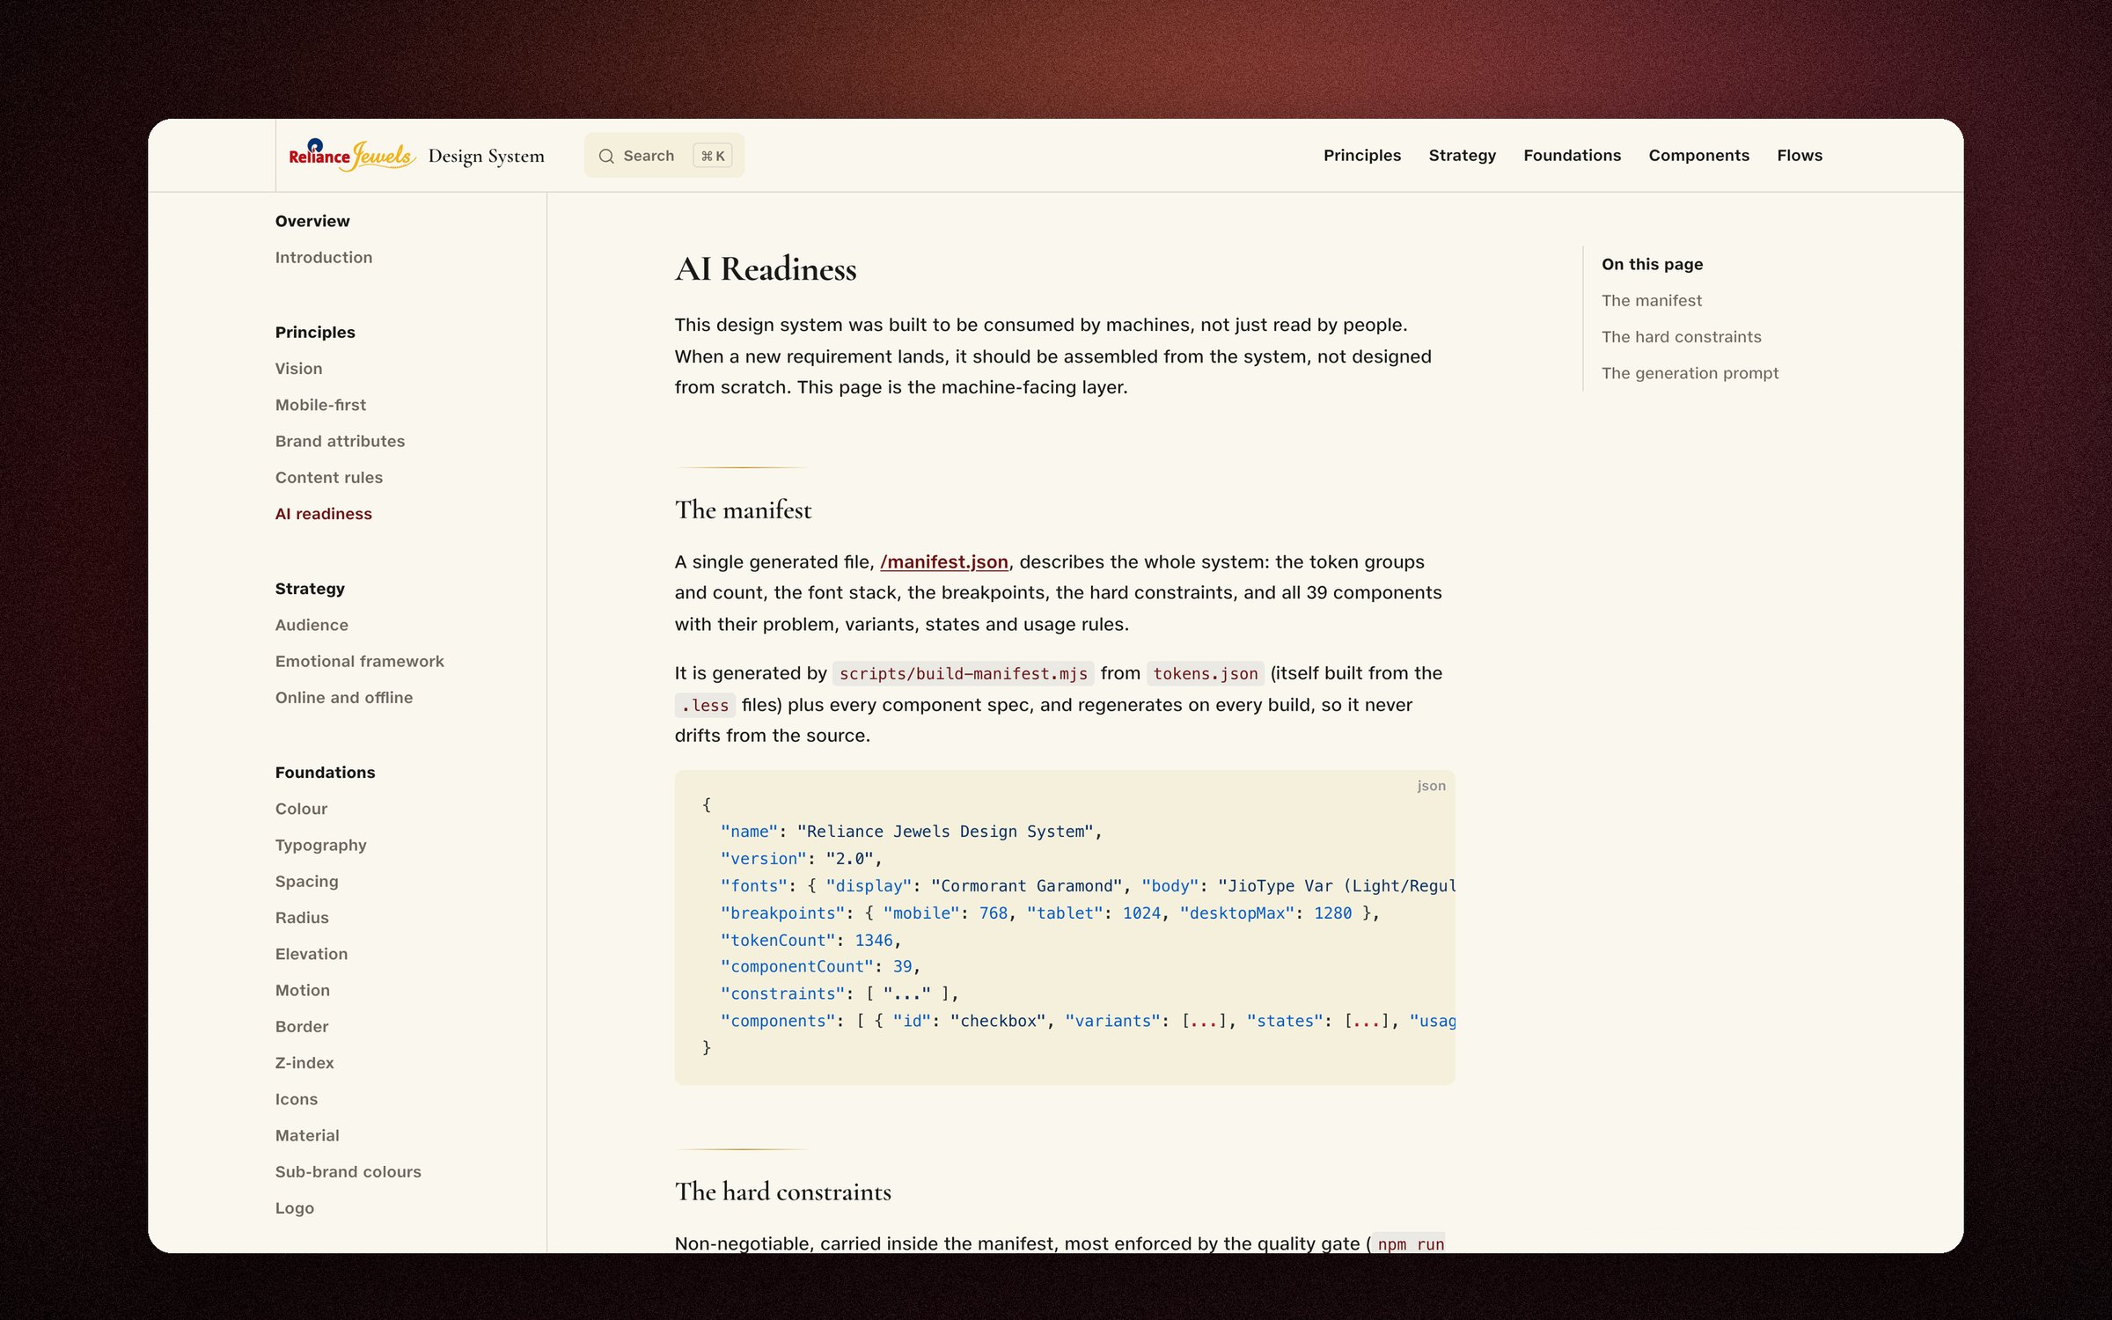Click the json language label
2112x1320 pixels.
pos(1431,785)
